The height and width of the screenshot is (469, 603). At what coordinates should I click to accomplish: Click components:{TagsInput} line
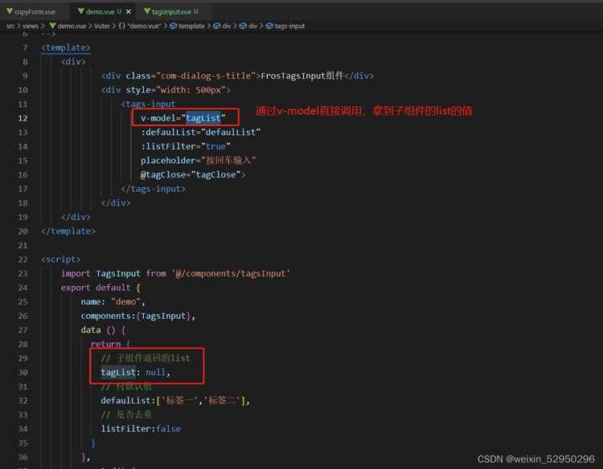tap(137, 316)
